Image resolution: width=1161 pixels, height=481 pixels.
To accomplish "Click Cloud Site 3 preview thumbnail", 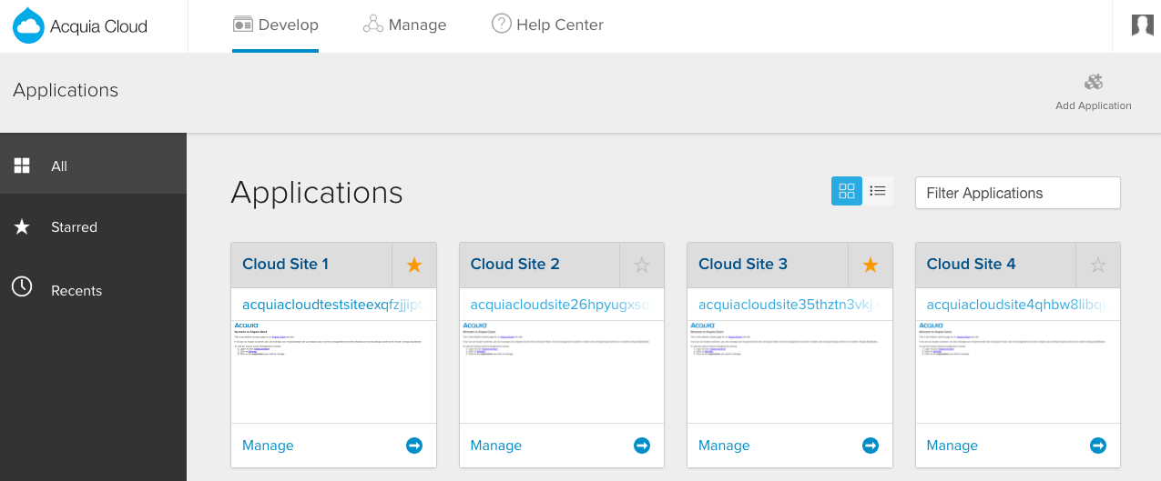I will [789, 370].
